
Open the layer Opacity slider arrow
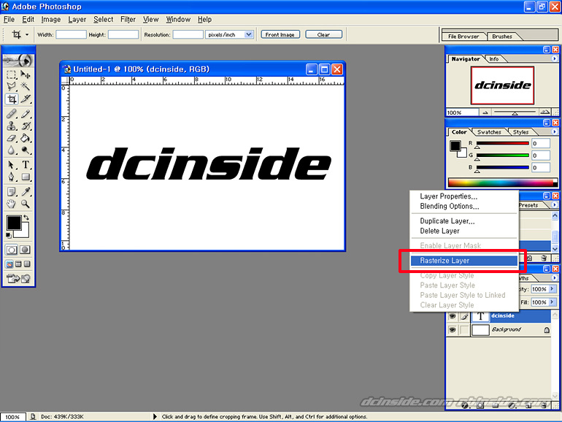[x=552, y=288]
